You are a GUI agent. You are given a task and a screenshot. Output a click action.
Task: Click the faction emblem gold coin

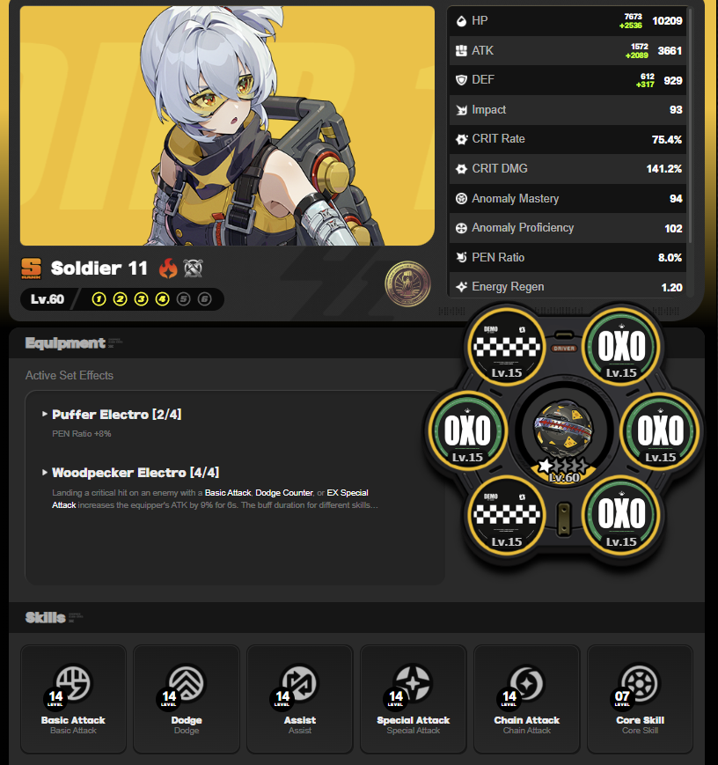coord(407,284)
